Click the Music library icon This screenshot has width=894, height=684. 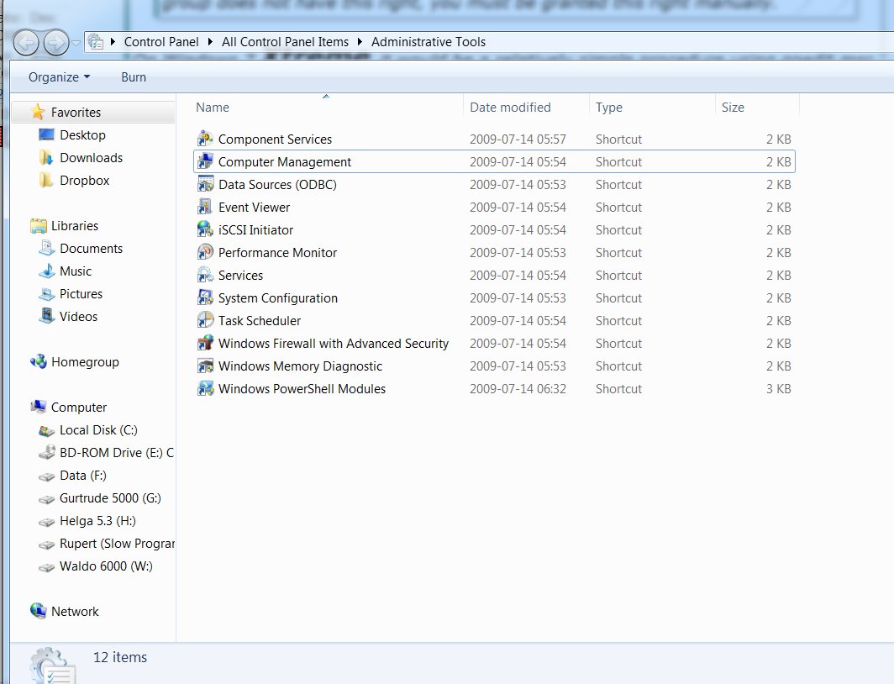tap(46, 271)
